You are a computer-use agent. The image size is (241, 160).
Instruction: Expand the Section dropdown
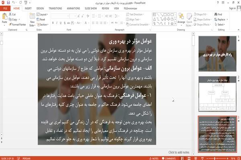pyautogui.click(x=42, y=24)
